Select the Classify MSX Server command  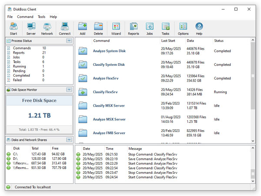click(109, 106)
